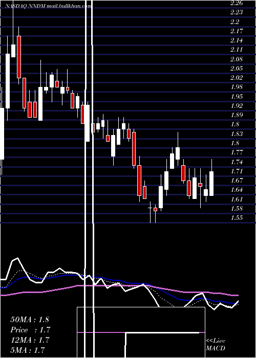The height and width of the screenshot is (358, 256).
Task: Click the 2.26 price axis label
Action: (x=237, y=3)
